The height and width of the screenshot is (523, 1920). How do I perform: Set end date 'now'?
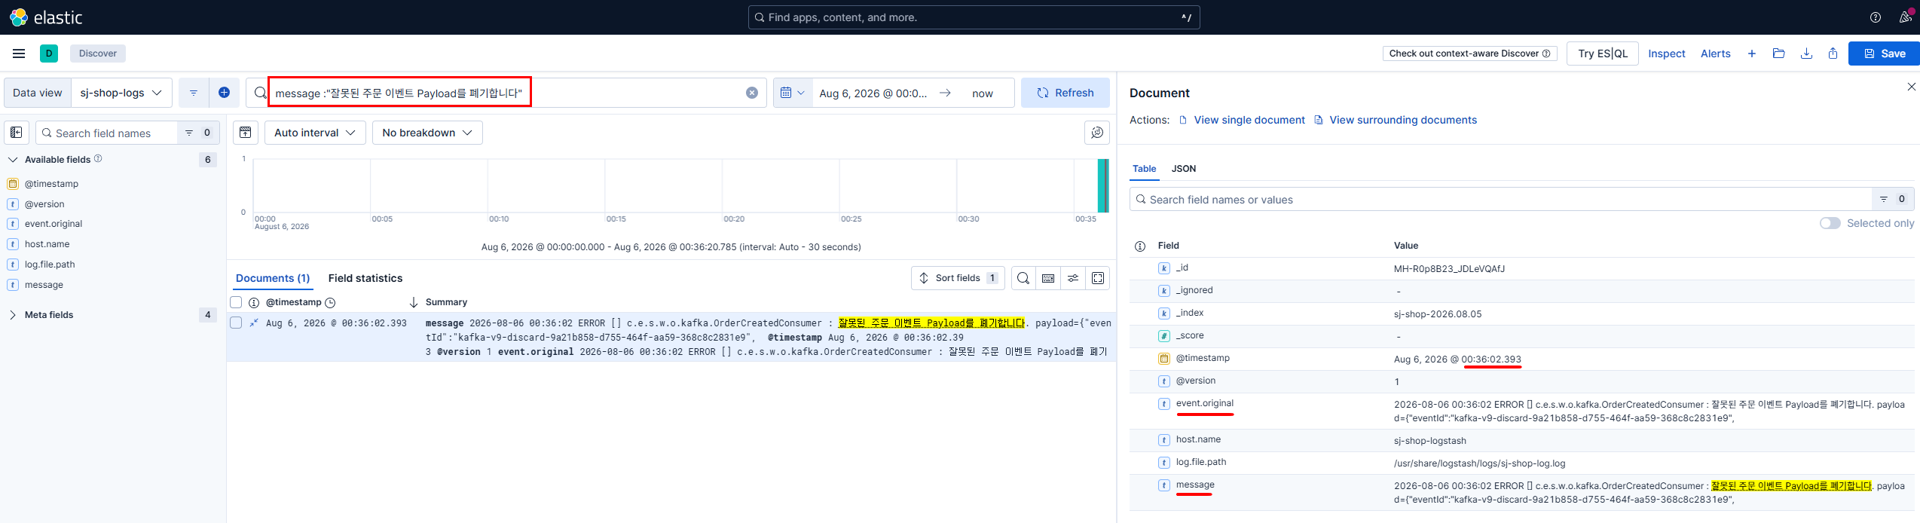coord(983,93)
